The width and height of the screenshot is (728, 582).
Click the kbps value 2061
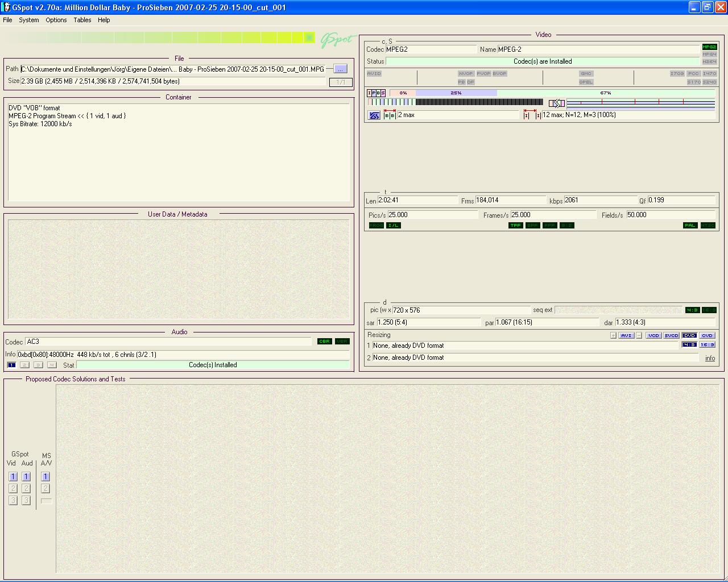[x=601, y=200]
